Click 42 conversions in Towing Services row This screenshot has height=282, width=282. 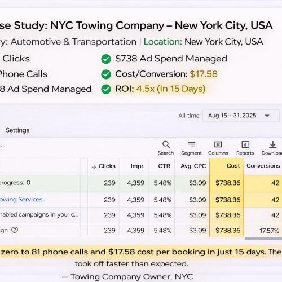coord(275,200)
